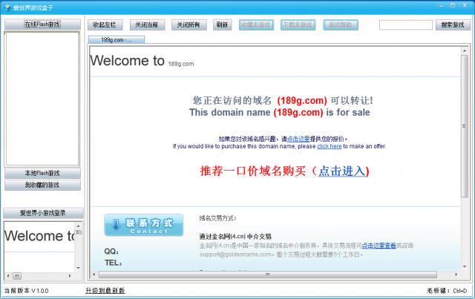The height and width of the screenshot is (299, 475).
Task: Click the 'Welcome to' heading in main page
Action: (127, 61)
